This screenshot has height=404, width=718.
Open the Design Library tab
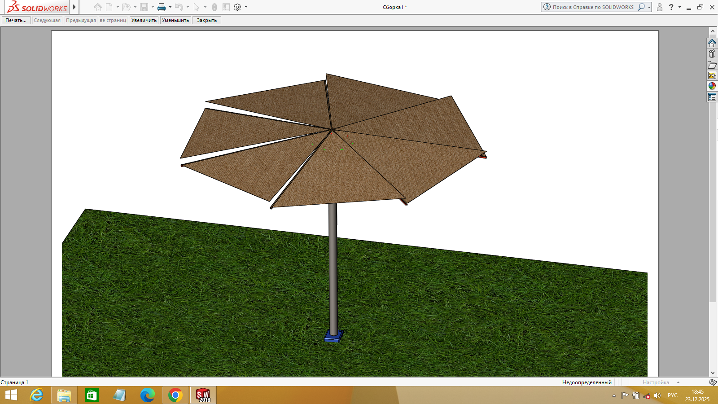(712, 54)
